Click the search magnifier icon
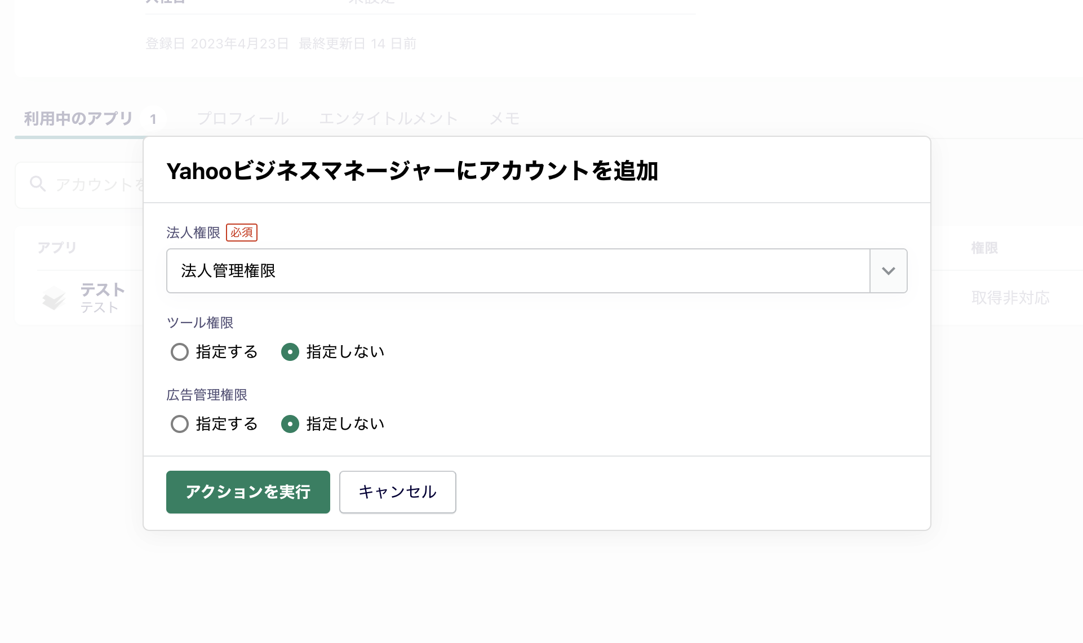The image size is (1083, 643). click(x=38, y=184)
